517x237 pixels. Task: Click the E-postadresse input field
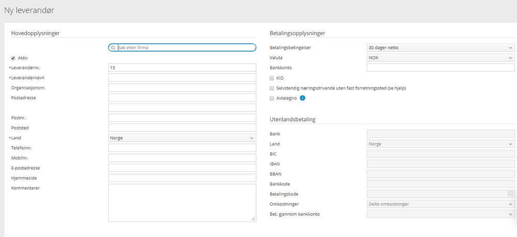coord(182,168)
